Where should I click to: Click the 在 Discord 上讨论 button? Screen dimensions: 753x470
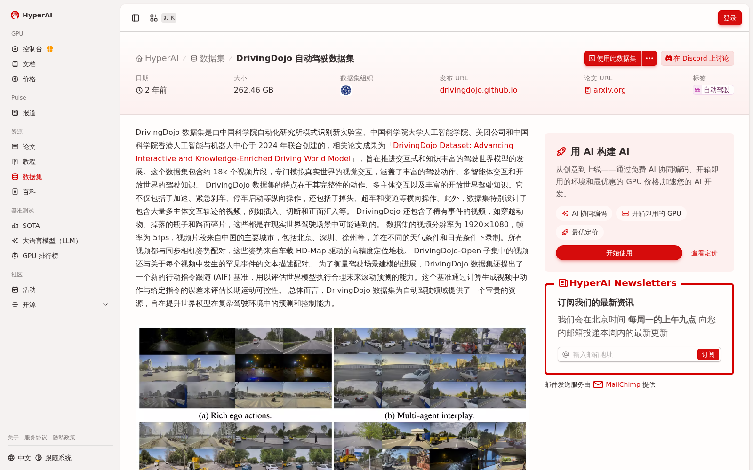click(x=697, y=58)
